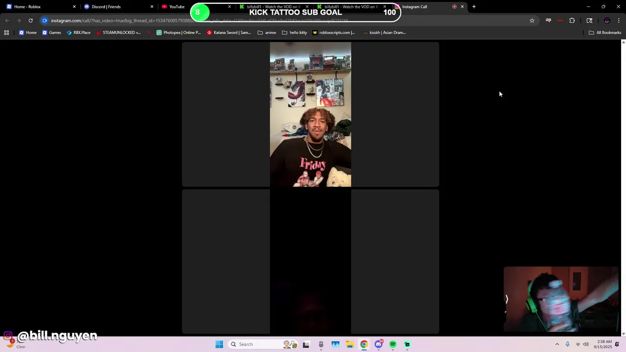Open the RBX.Place bookmark

tap(78, 33)
